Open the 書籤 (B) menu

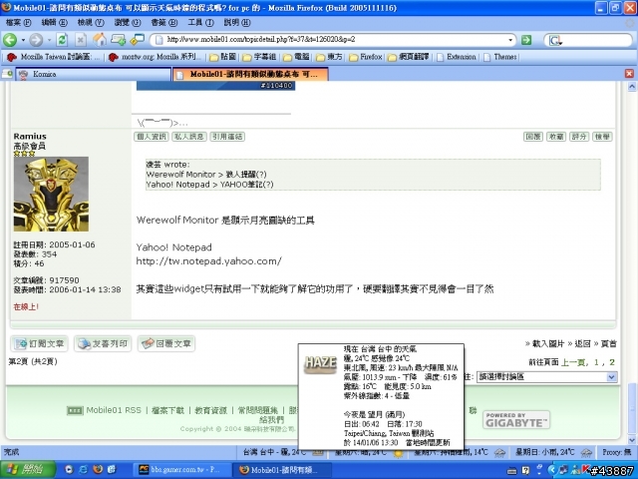pos(163,22)
